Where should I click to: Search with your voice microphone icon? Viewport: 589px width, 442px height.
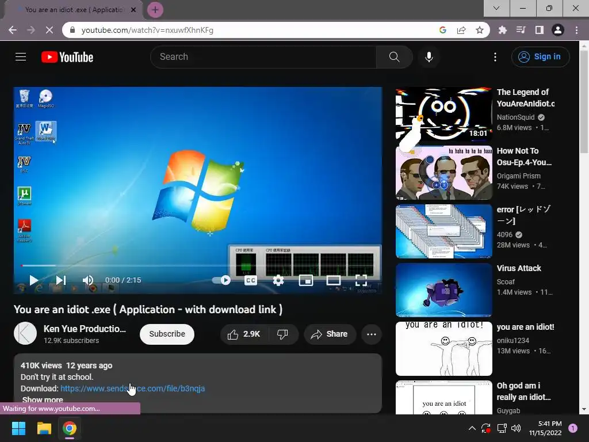(429, 57)
